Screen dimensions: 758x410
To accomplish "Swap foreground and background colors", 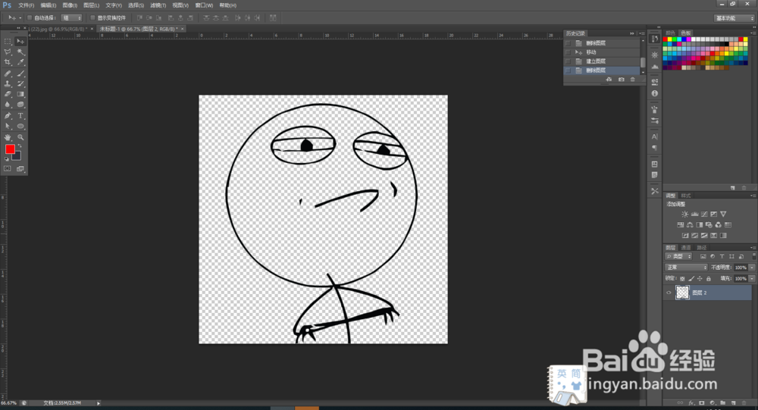I will tap(20, 146).
